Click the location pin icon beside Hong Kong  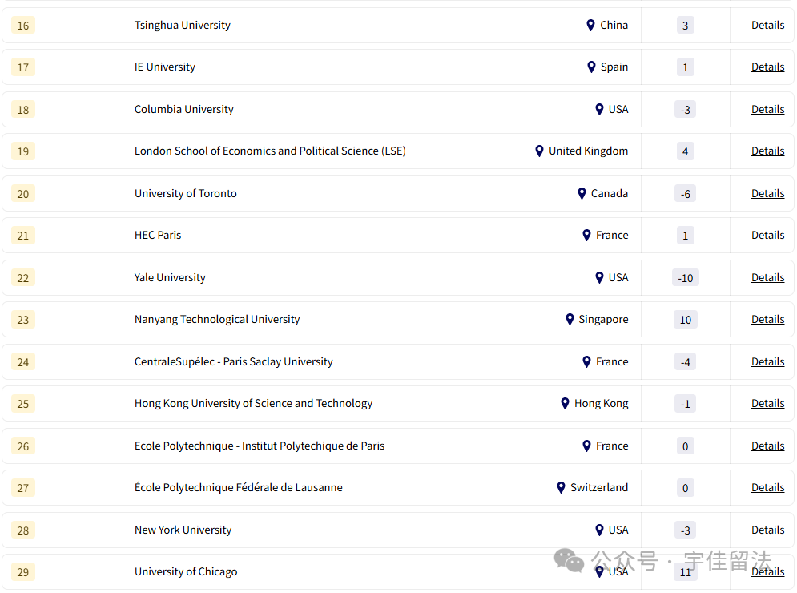565,403
